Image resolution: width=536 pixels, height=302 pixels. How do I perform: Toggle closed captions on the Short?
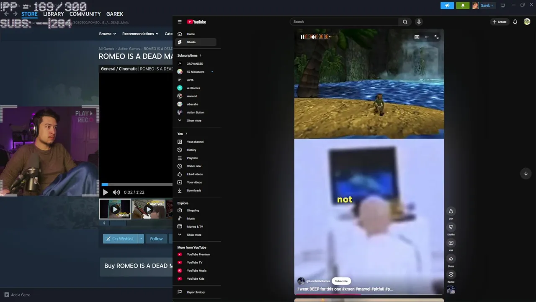click(417, 37)
